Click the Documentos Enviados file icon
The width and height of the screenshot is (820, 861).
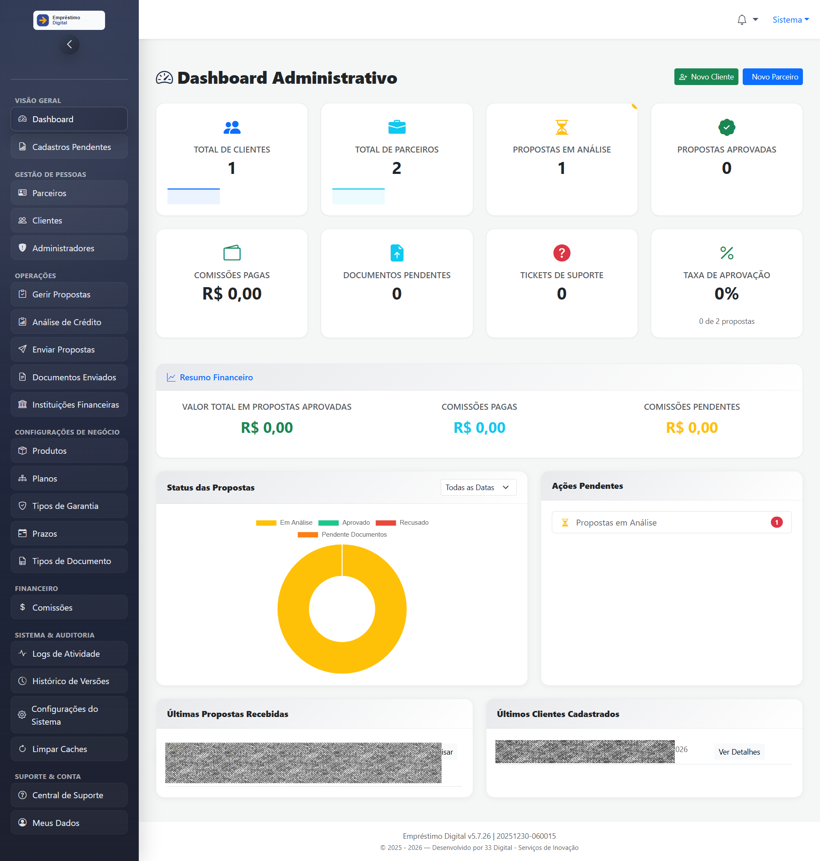(22, 376)
